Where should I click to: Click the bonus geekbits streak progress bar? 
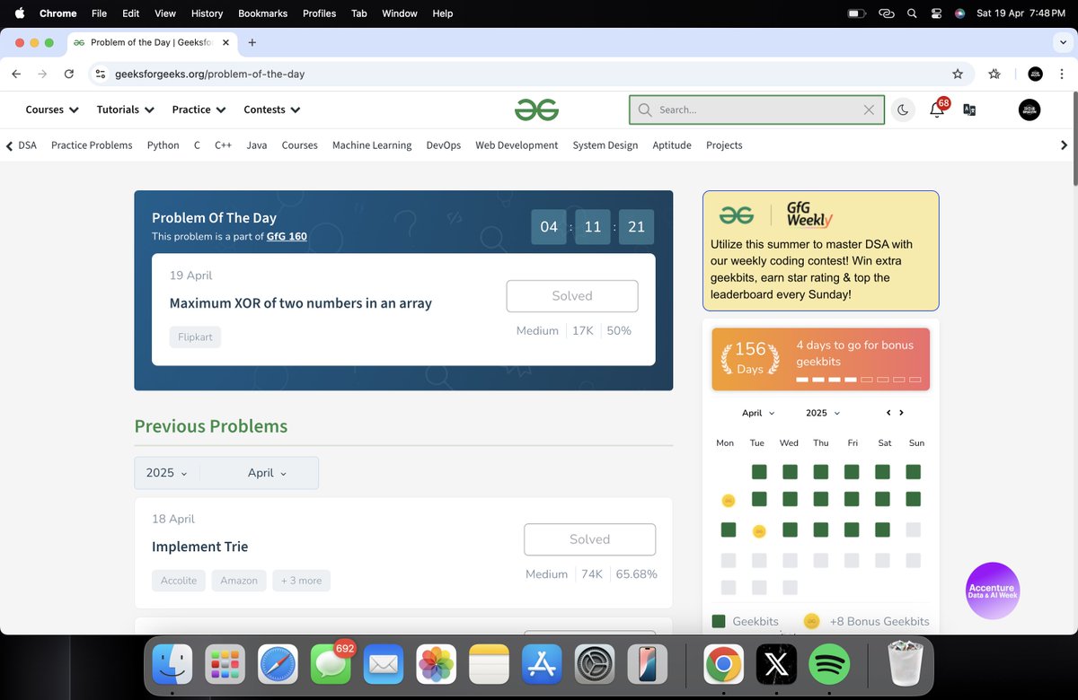coord(859,380)
